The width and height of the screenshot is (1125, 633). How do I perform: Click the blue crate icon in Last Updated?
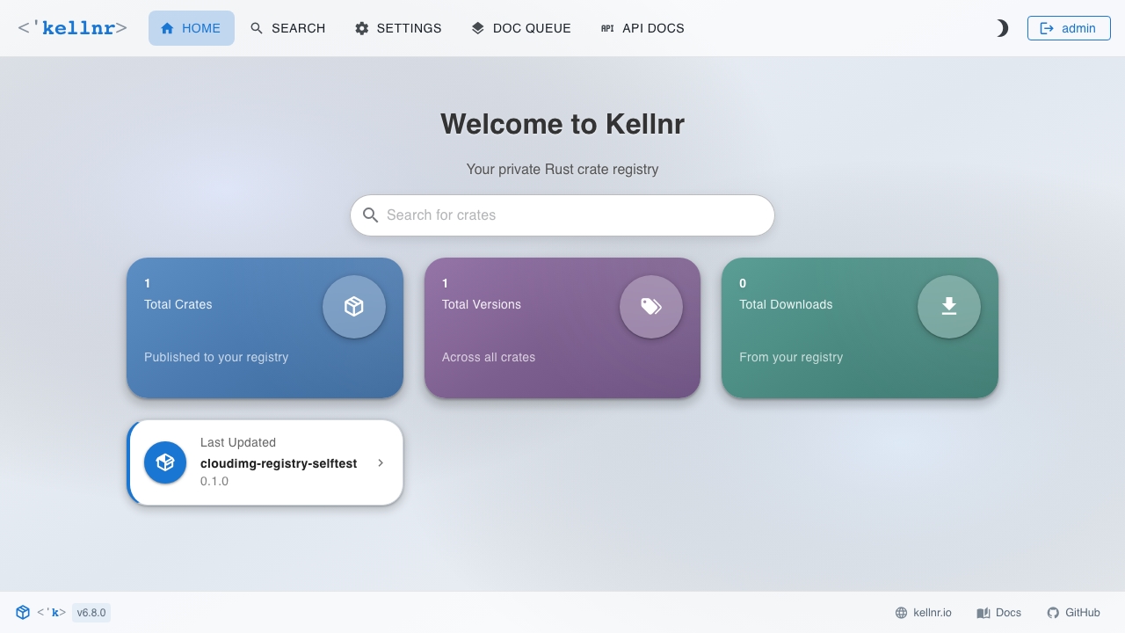tap(165, 462)
